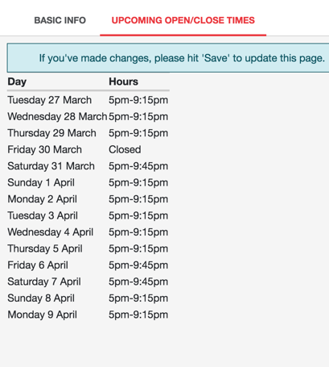
Task: Click the Thursday 29 March entry
Action: (x=88, y=133)
